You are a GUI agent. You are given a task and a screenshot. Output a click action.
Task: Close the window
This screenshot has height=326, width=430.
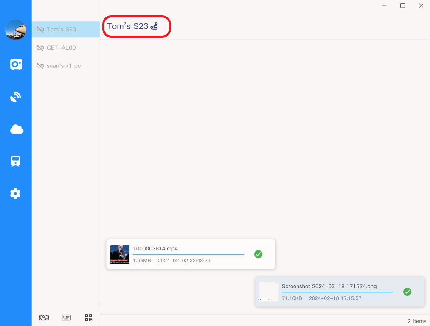click(x=421, y=6)
